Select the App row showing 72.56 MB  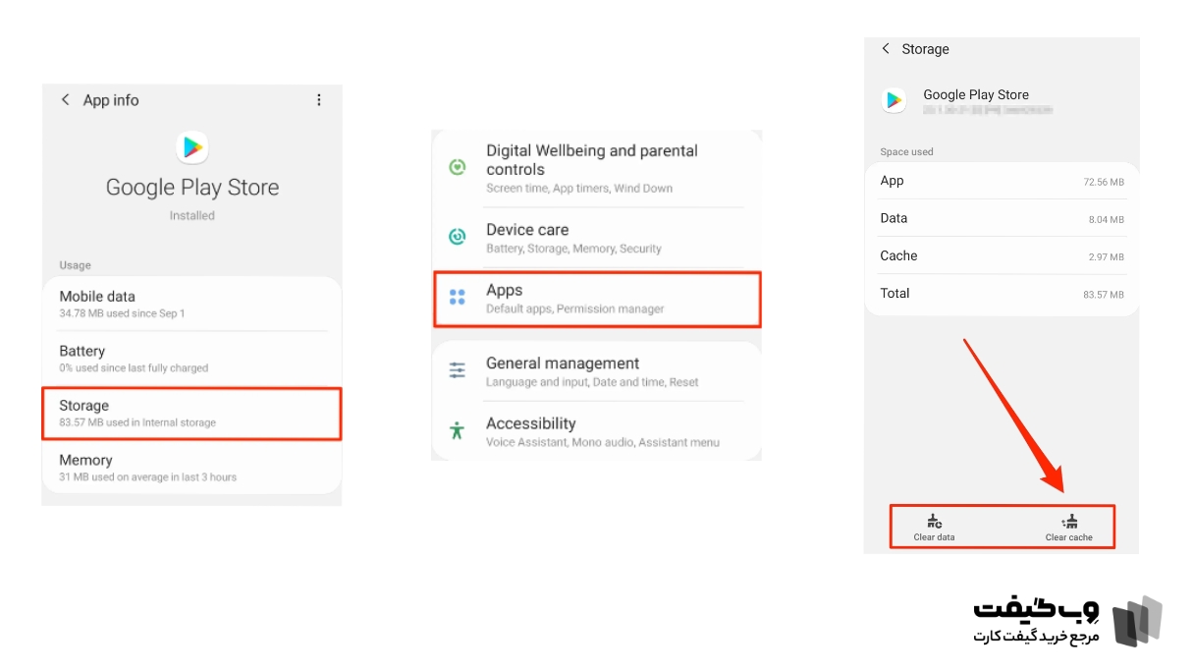pos(1002,181)
